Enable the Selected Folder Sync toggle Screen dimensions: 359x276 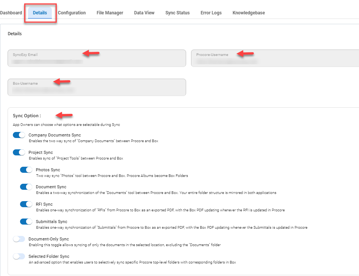click(x=19, y=256)
